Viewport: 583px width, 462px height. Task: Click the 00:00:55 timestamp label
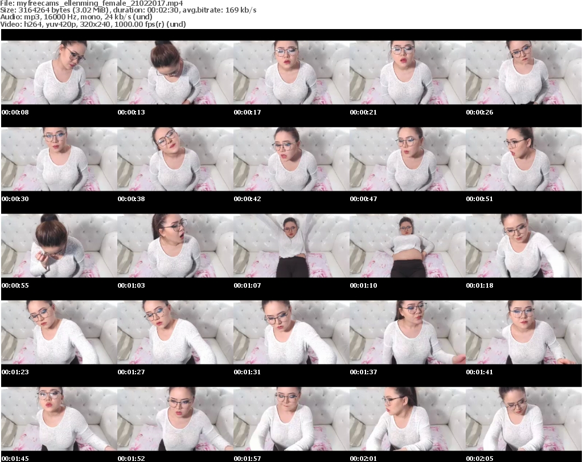pos(15,285)
